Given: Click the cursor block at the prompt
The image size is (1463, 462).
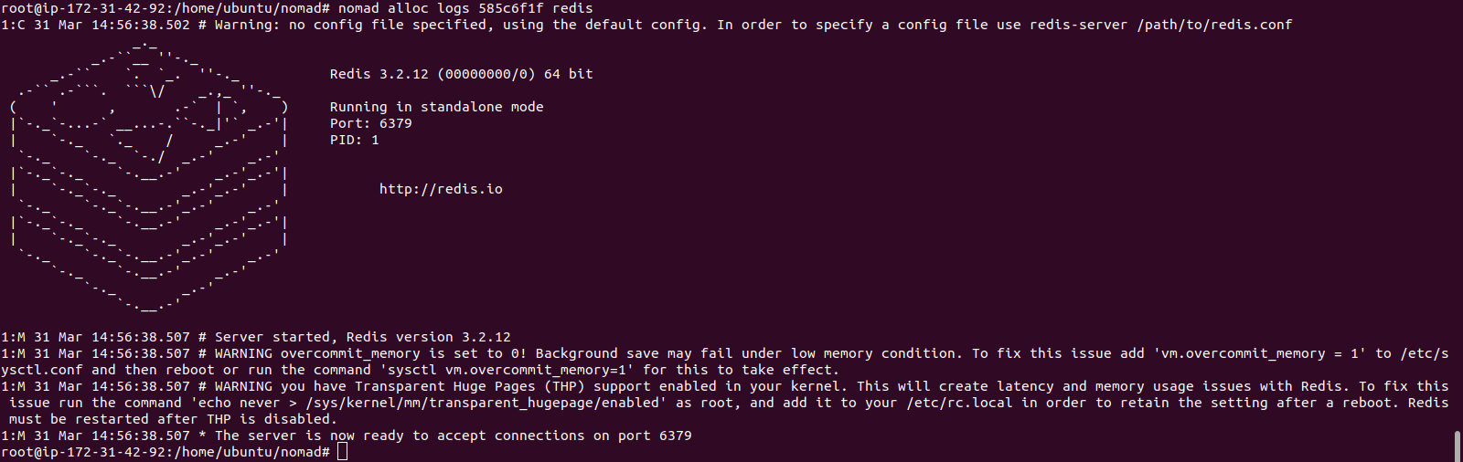Looking at the screenshot, I should (342, 452).
